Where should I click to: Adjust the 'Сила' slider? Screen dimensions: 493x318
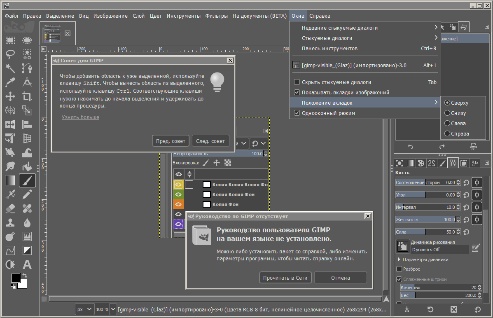[x=425, y=232]
